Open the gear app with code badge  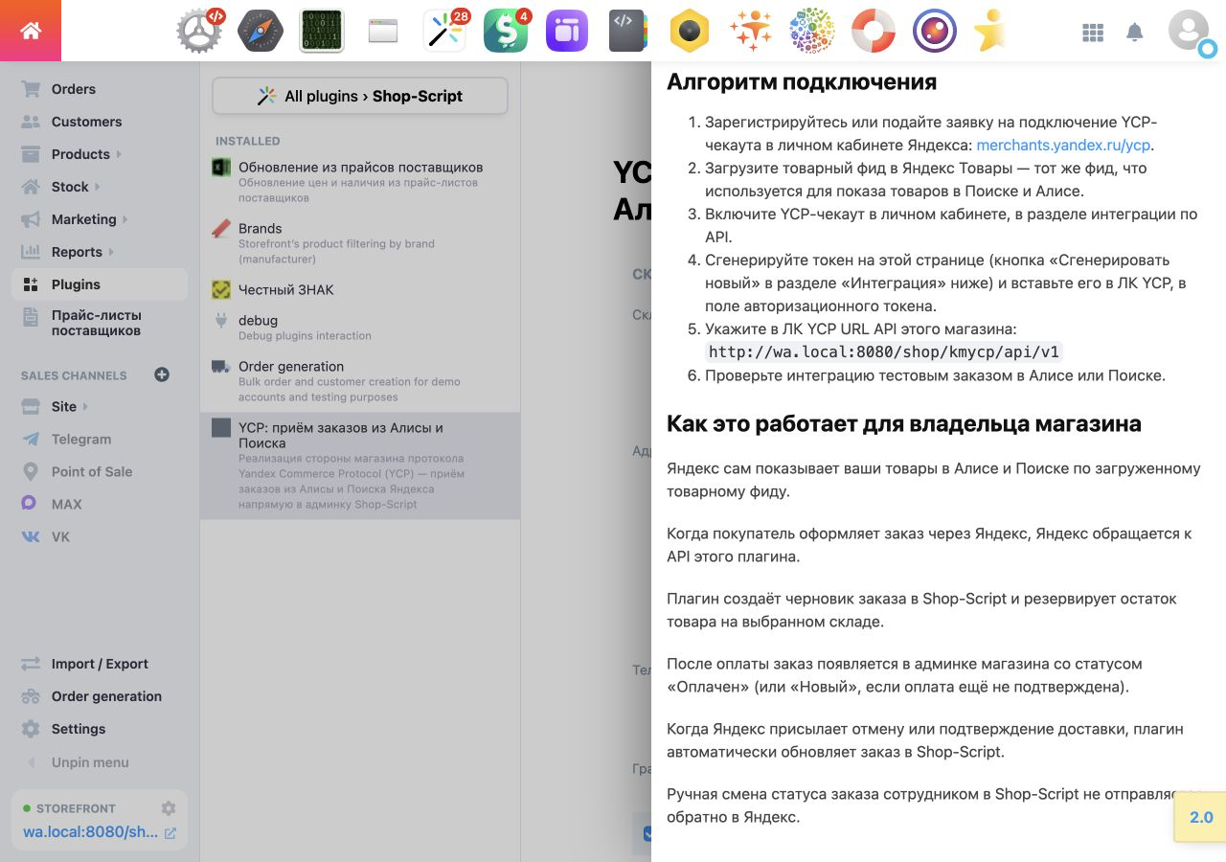pyautogui.click(x=200, y=31)
